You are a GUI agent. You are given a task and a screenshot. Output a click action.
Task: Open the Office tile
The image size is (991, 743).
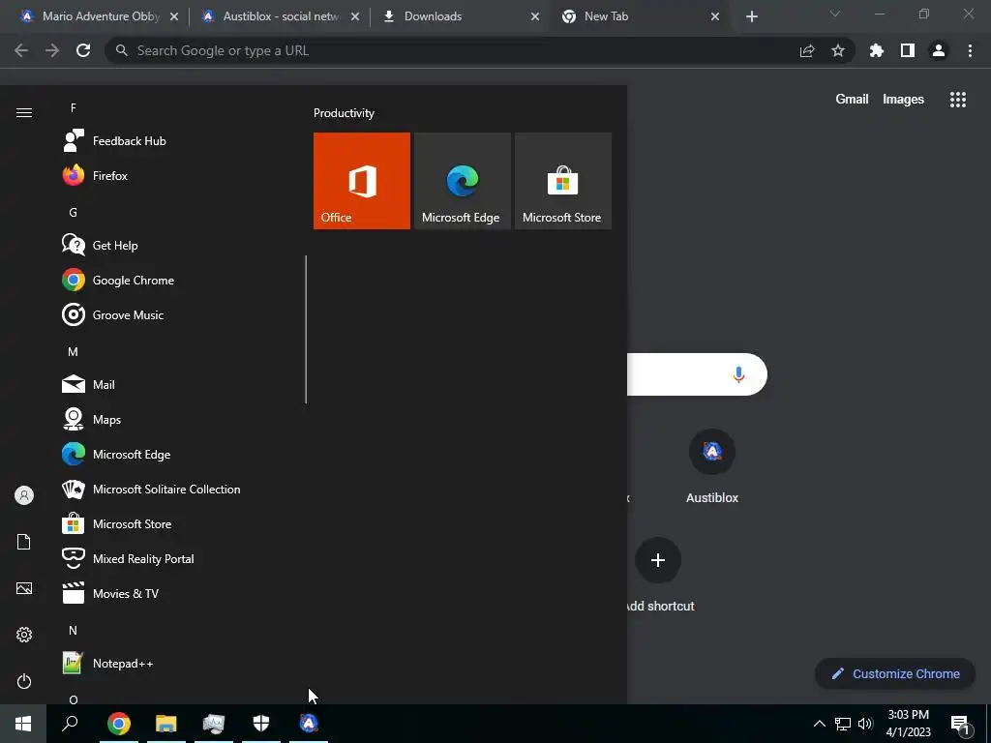pos(362,181)
